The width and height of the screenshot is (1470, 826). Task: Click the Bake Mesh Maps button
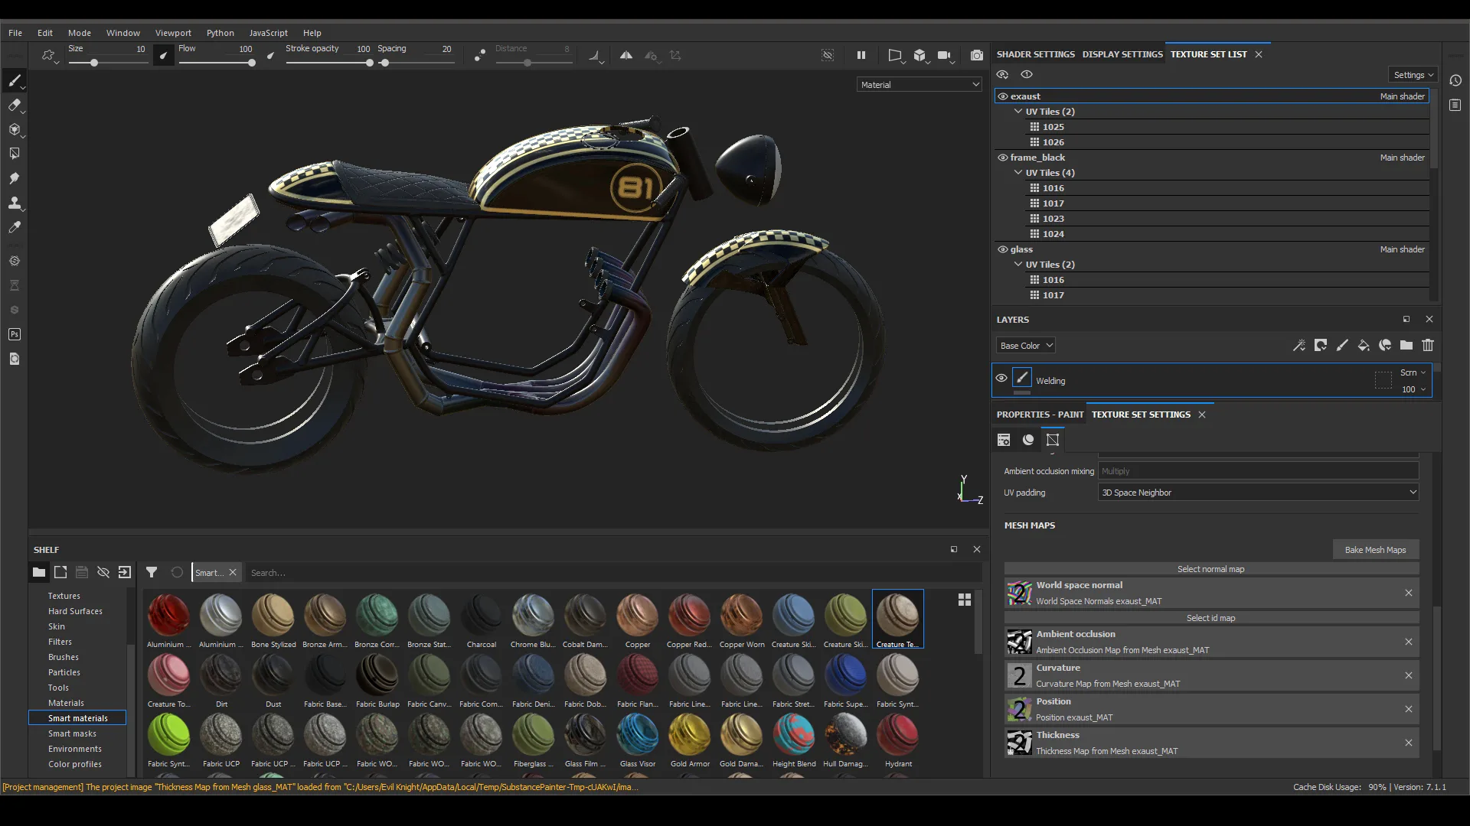tap(1376, 549)
